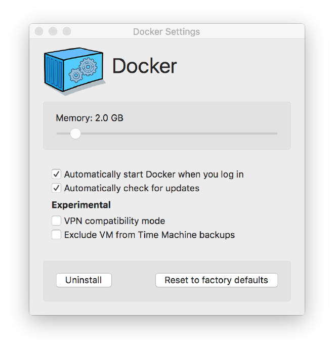
Task: Click the 'VPN compatibility mode' label text
Action: (114, 221)
